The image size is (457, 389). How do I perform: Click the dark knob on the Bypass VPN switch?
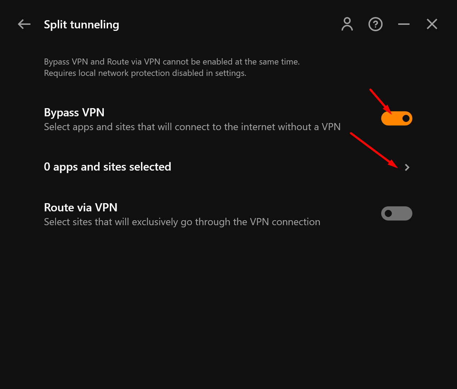pyautogui.click(x=406, y=118)
